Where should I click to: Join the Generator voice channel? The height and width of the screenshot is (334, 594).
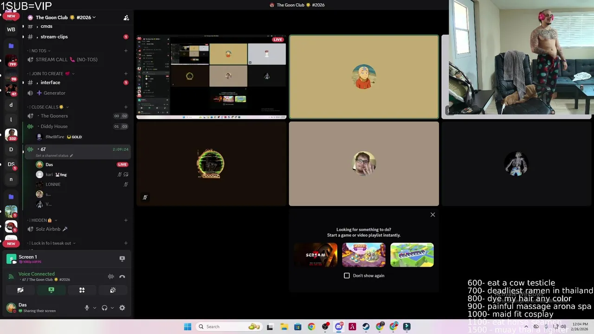[x=77, y=93]
